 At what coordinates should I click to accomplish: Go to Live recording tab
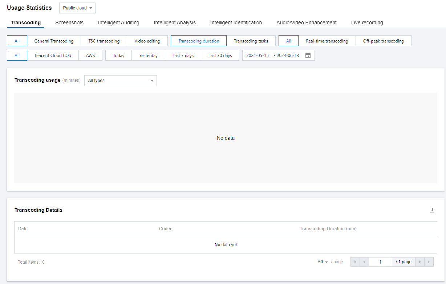pos(367,23)
